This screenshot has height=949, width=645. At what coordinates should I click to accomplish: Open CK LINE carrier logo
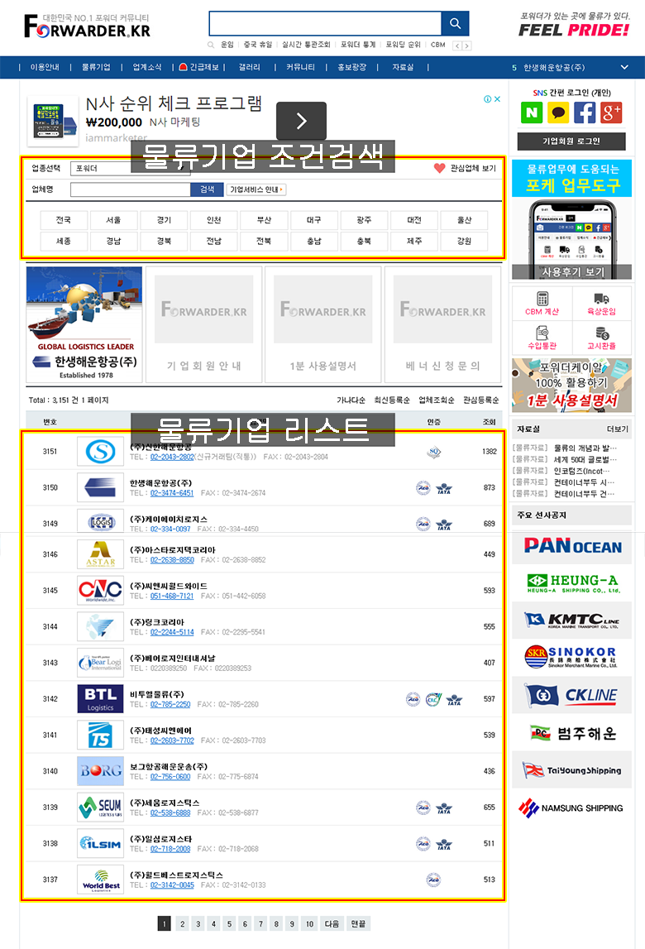571,695
